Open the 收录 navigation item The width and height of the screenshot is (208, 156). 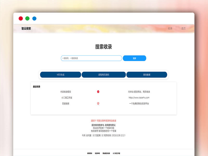[170, 29]
